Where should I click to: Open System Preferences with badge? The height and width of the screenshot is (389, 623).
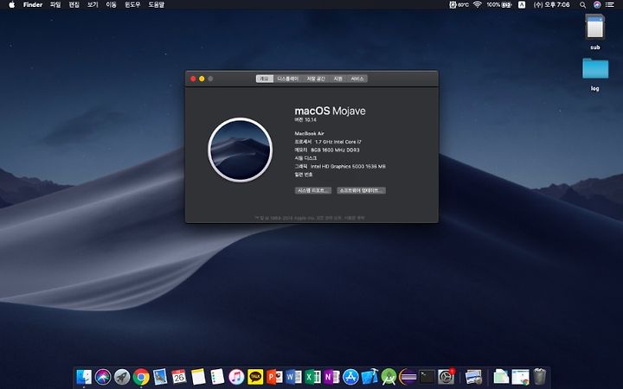(446, 377)
